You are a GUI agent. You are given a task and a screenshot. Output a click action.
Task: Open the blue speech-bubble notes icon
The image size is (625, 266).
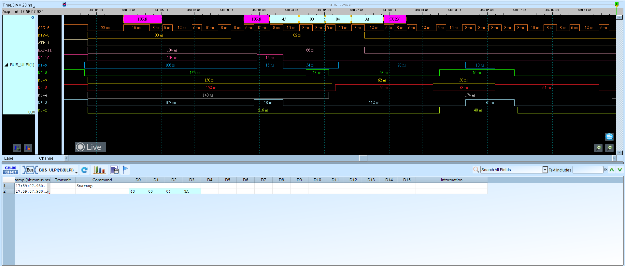point(609,137)
